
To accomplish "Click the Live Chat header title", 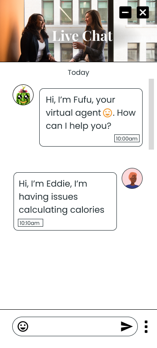I will (82, 36).
